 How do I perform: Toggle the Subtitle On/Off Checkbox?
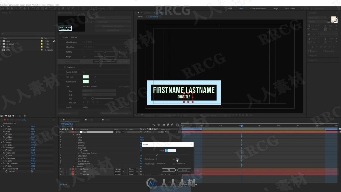click(x=31, y=171)
